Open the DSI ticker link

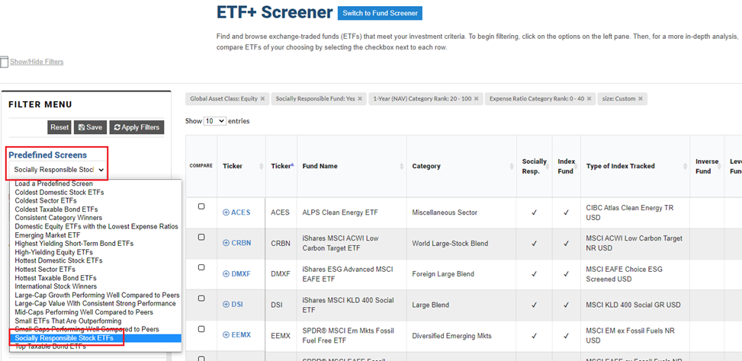pos(236,305)
